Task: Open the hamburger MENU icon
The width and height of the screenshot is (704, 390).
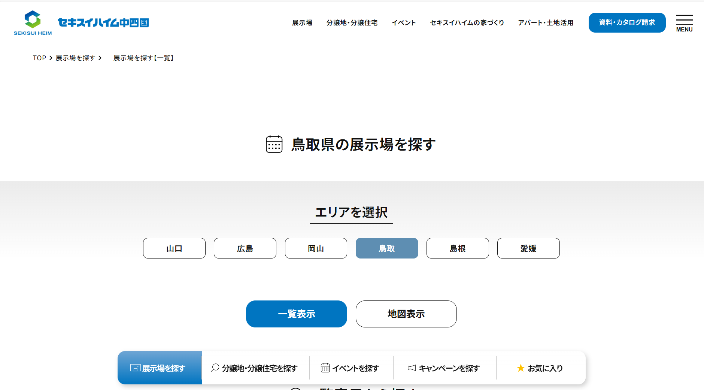Action: (684, 23)
